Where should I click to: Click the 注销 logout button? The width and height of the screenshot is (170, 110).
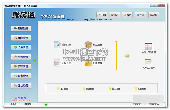(140, 15)
